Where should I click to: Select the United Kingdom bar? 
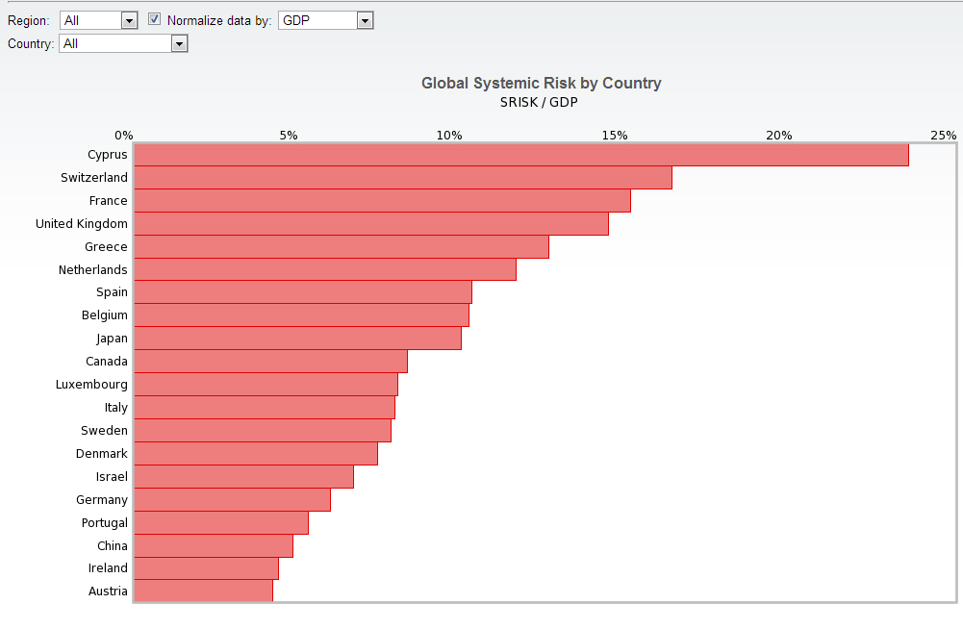click(370, 224)
